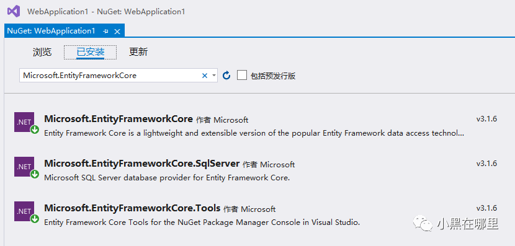Select the Microsoft.EntityFrameworkCore.SqlServer package title

pos(142,164)
